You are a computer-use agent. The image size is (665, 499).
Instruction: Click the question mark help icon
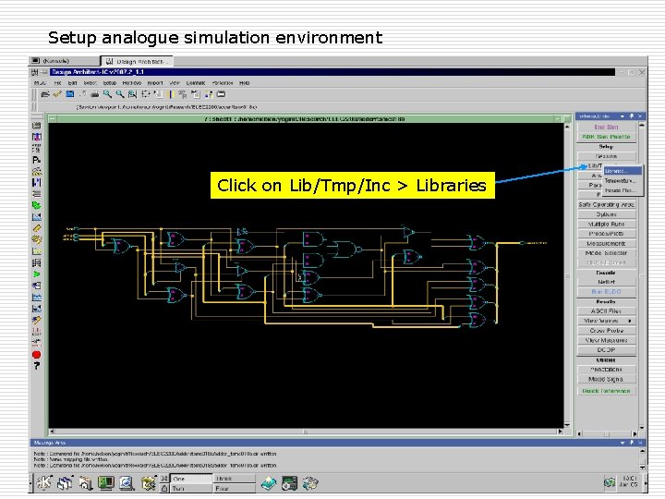[x=36, y=365]
